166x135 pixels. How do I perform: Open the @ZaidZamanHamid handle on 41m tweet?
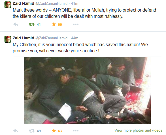[51, 3]
